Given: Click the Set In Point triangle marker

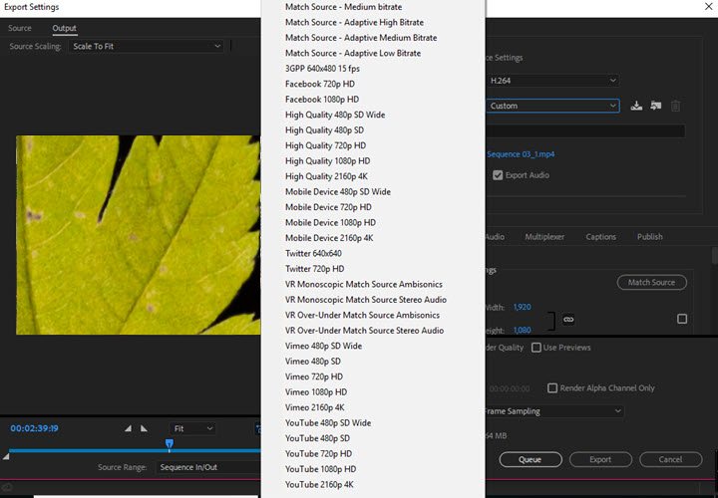Looking at the screenshot, I should (128, 428).
